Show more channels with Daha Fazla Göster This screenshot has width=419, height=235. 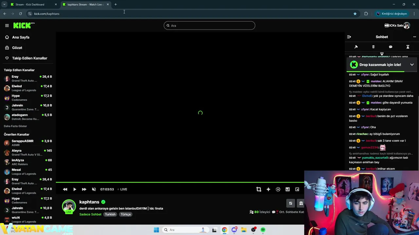[x=15, y=126]
